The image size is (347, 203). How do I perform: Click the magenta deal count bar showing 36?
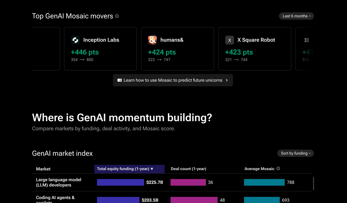[188, 182]
